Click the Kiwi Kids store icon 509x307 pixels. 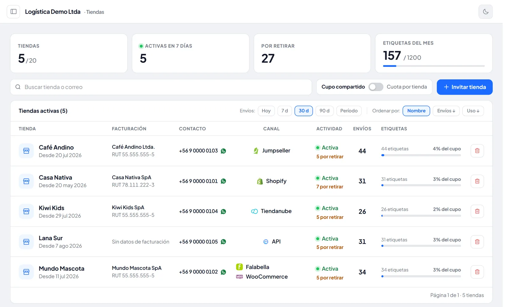[26, 211]
